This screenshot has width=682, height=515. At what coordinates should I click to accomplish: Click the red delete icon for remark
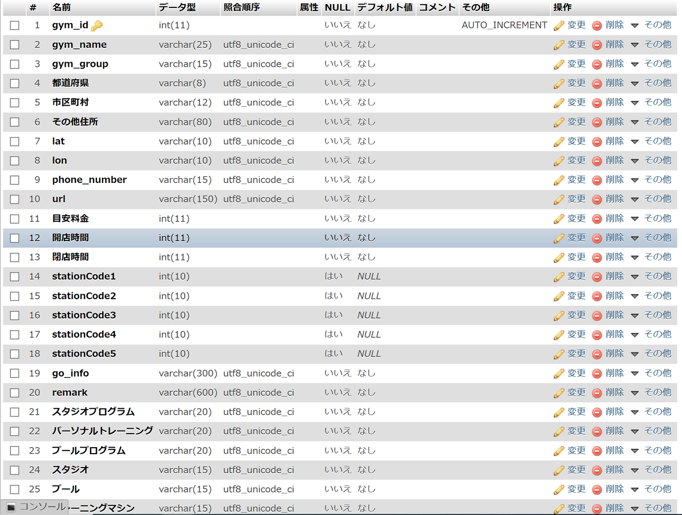click(597, 393)
